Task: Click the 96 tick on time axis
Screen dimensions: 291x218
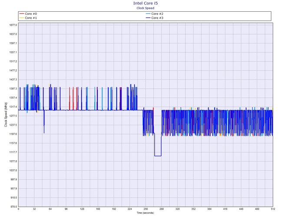Action: click(66, 209)
